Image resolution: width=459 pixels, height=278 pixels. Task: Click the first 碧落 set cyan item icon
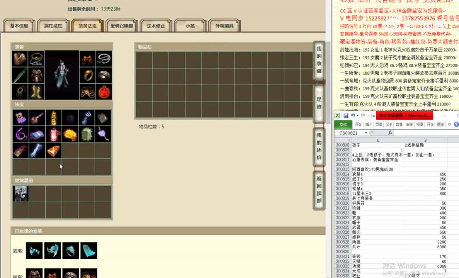[34, 251]
